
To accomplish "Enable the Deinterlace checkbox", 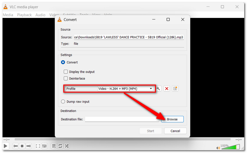I will 65,78.
